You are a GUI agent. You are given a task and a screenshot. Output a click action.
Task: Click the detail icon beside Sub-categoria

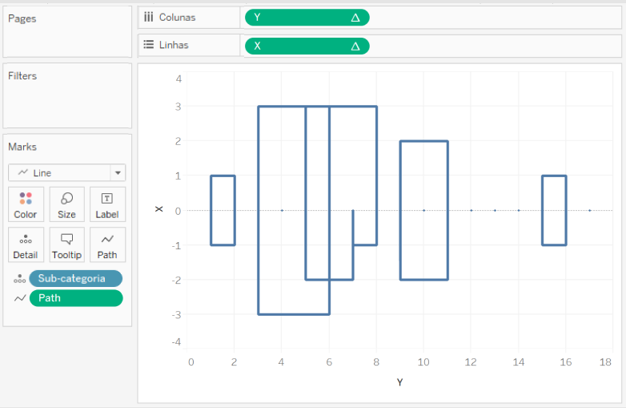coord(19,279)
